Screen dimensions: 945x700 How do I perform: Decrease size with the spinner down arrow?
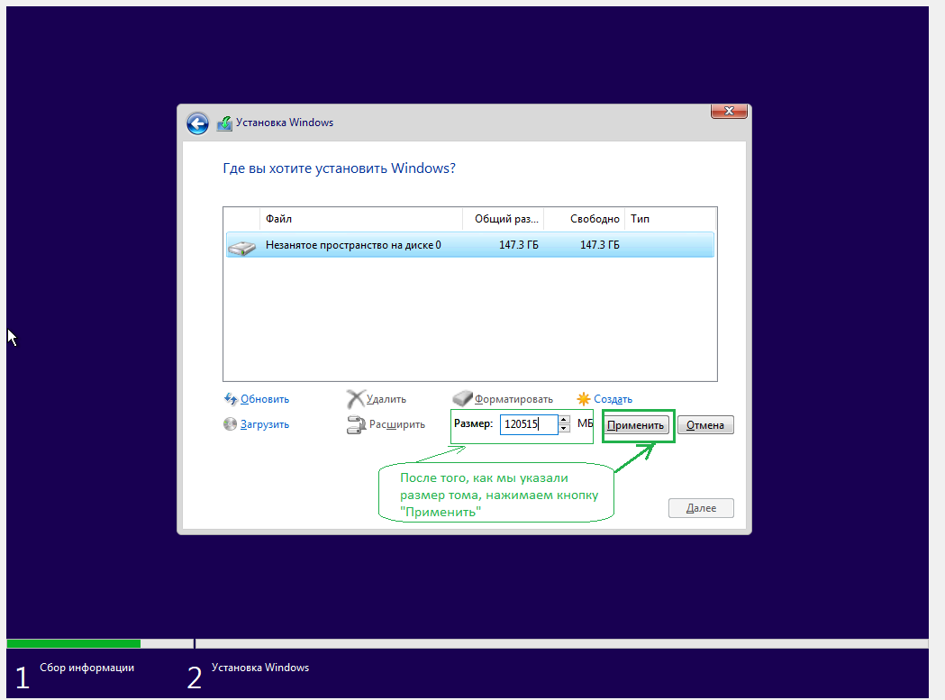tap(564, 429)
